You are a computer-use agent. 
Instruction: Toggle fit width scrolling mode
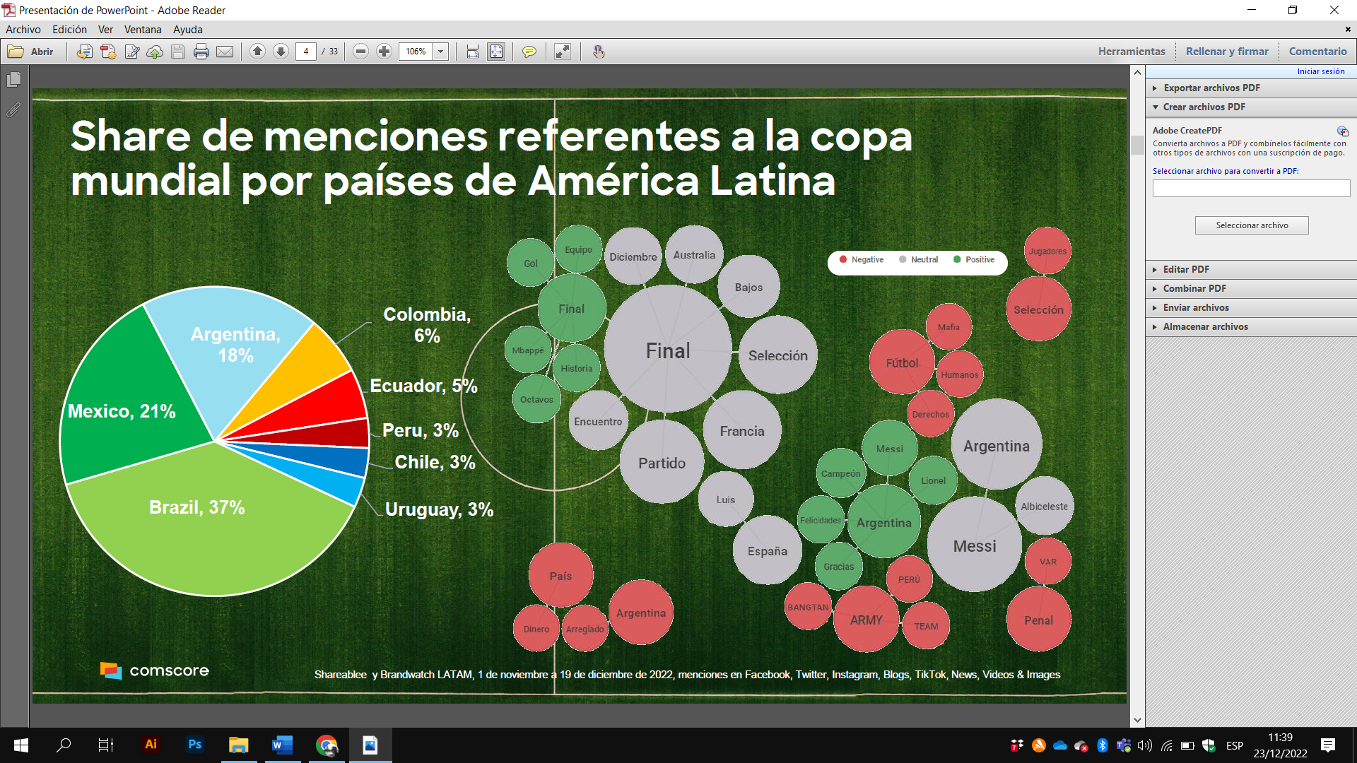coord(473,52)
